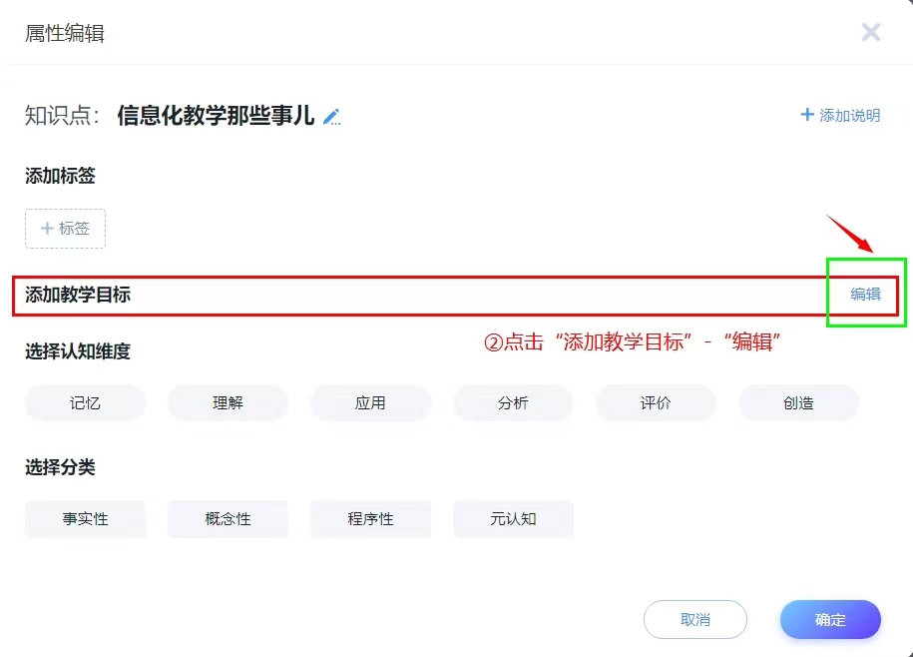
Task: Choose the 应用 cognitive dimension
Action: (370, 403)
